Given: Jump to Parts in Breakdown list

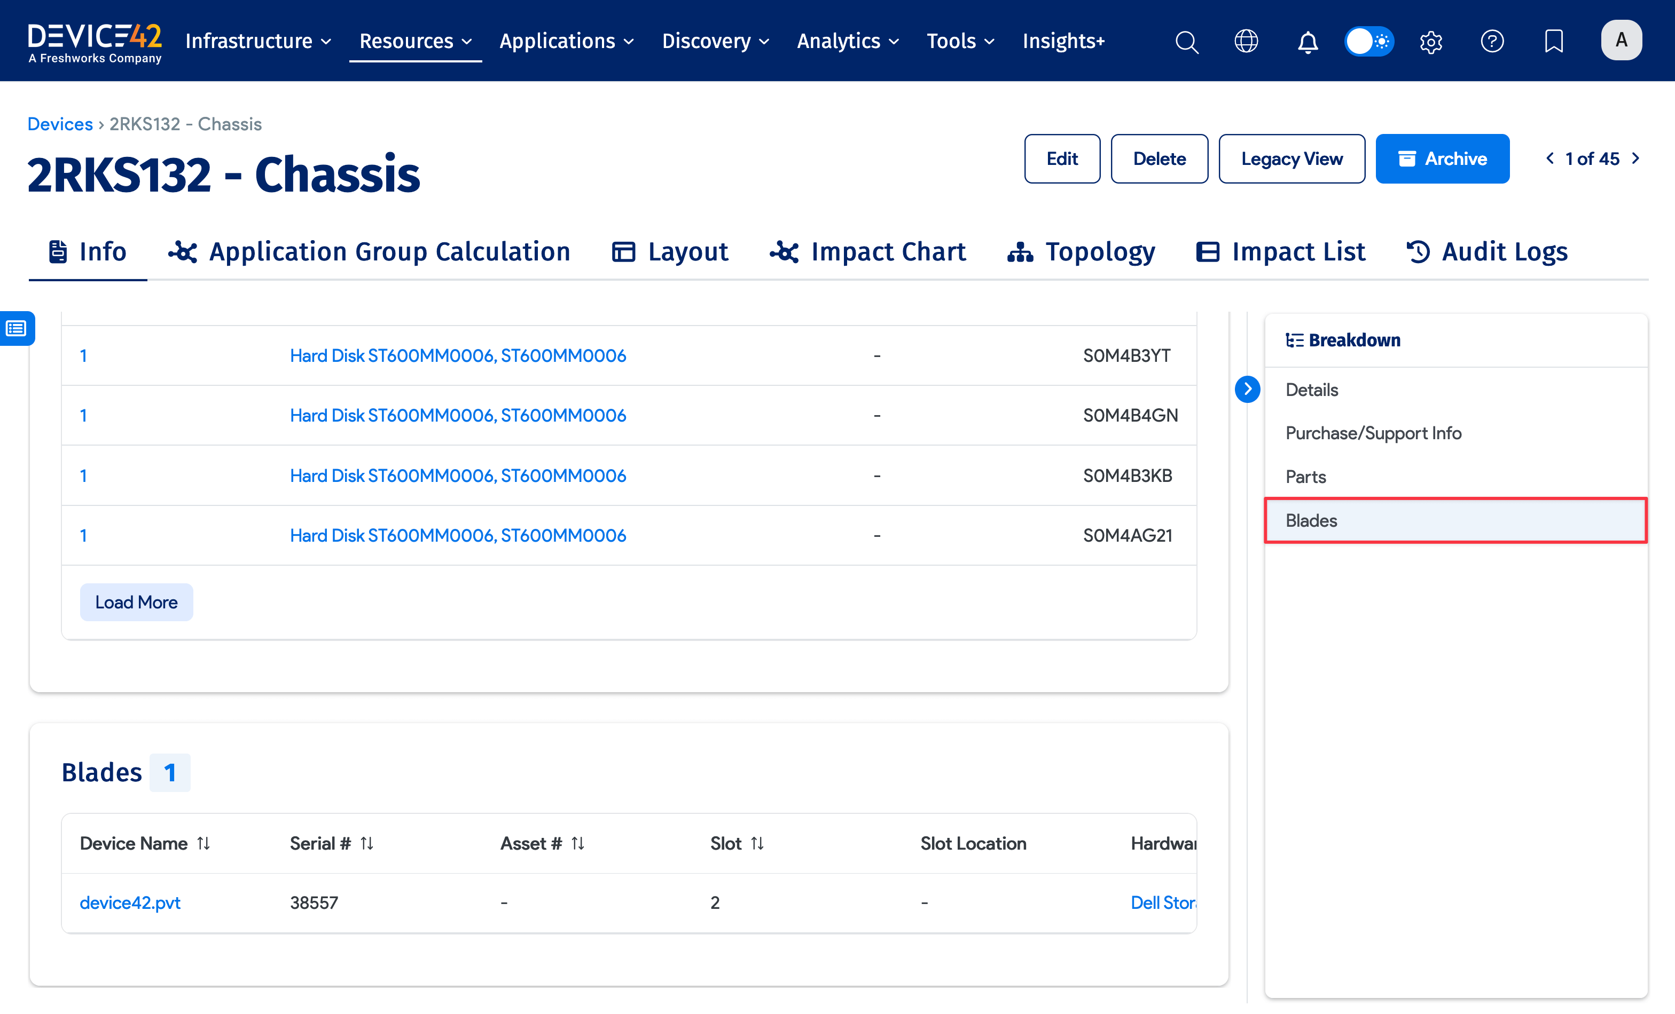Looking at the screenshot, I should coord(1305,477).
